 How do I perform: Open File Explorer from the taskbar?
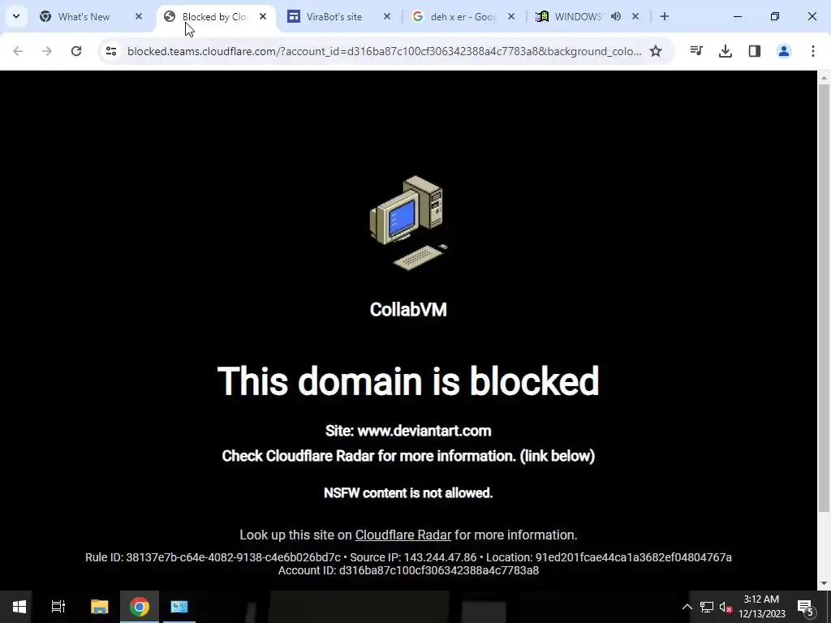[100, 607]
